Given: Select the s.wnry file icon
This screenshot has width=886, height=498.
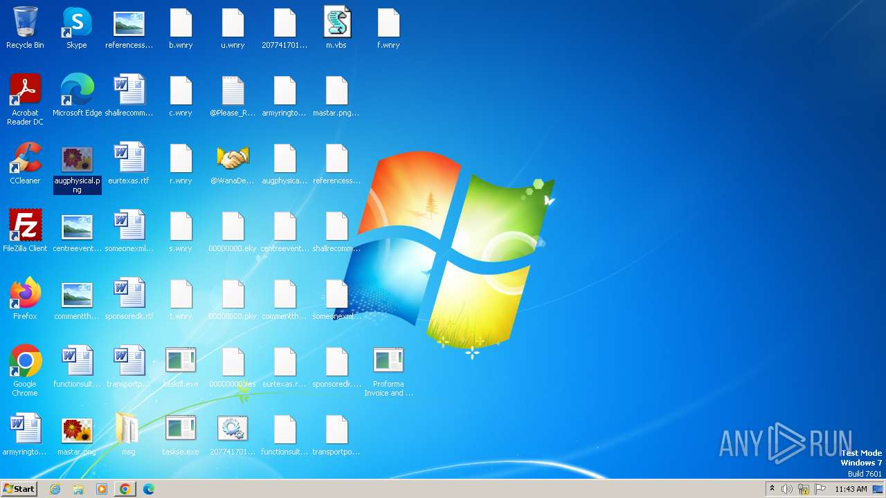Looking at the screenshot, I should coord(181,232).
